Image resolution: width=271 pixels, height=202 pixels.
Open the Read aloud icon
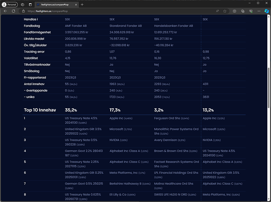(217, 11)
